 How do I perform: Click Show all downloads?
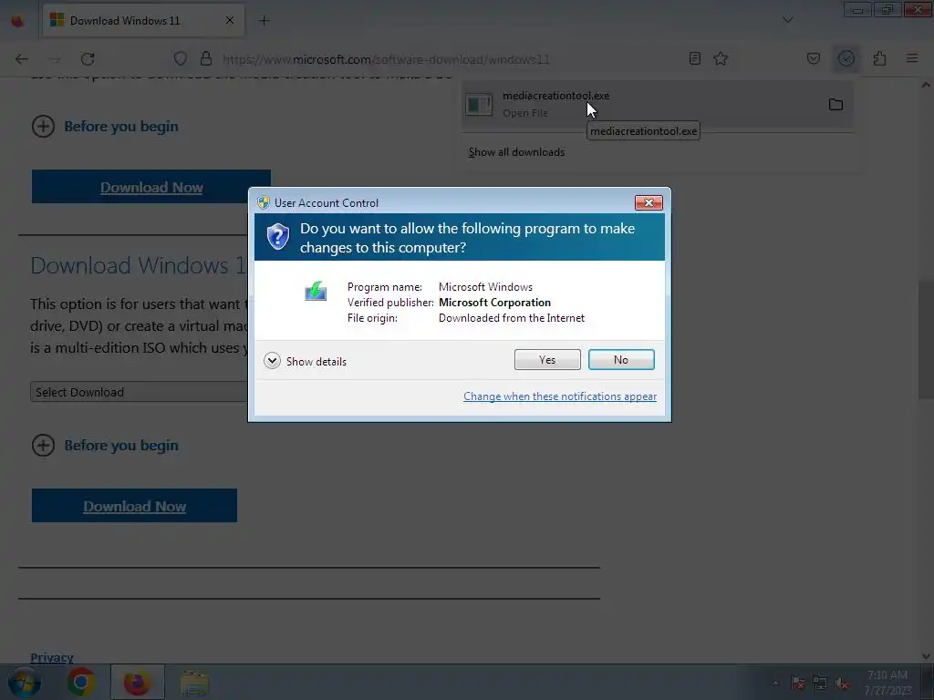pyautogui.click(x=516, y=152)
